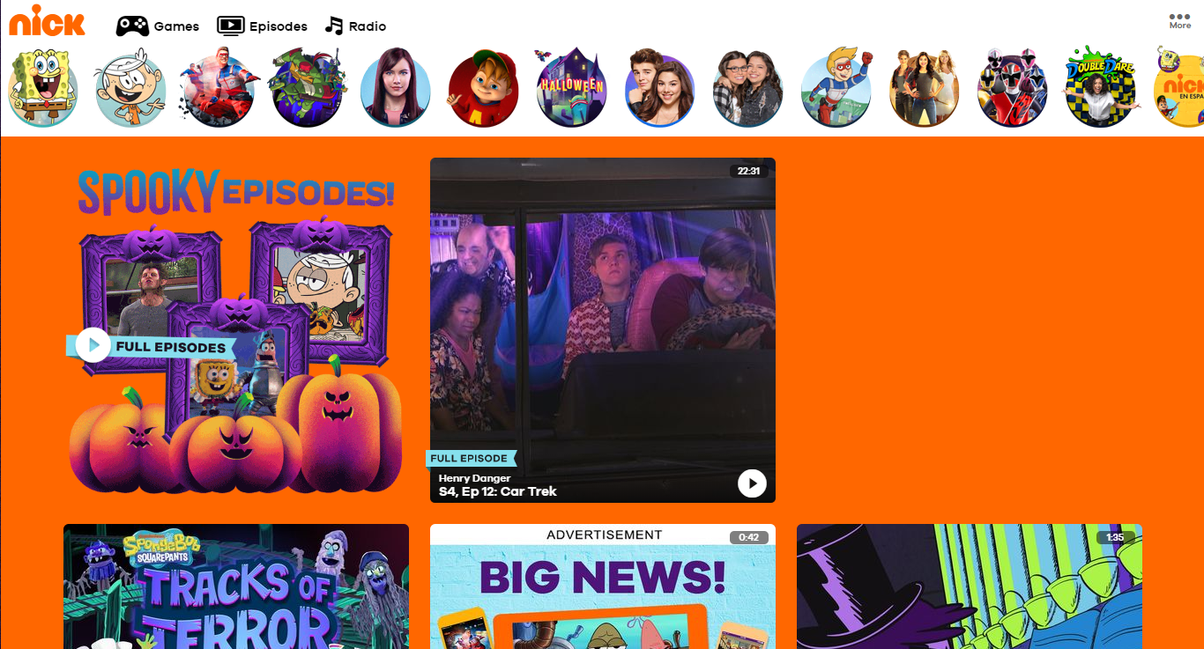Select the red-haired girl show icon
The height and width of the screenshot is (649, 1204).
coord(395,87)
